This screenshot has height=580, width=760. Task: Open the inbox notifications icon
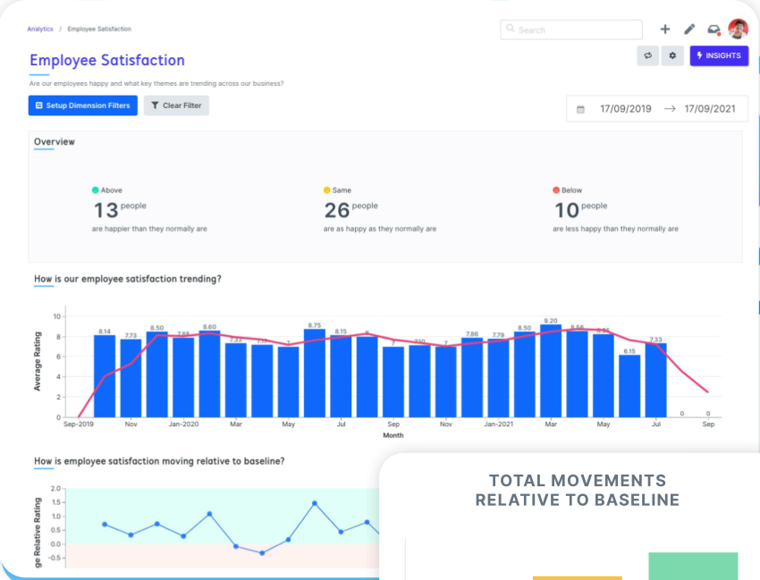tap(714, 29)
